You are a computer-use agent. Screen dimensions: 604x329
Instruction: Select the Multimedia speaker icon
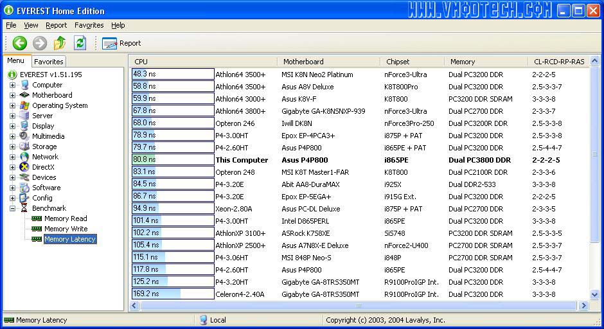24,136
